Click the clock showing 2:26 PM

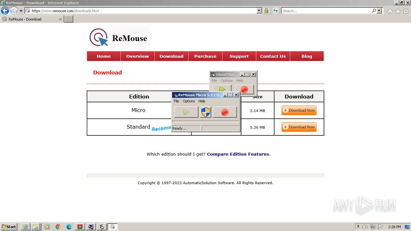(x=395, y=227)
